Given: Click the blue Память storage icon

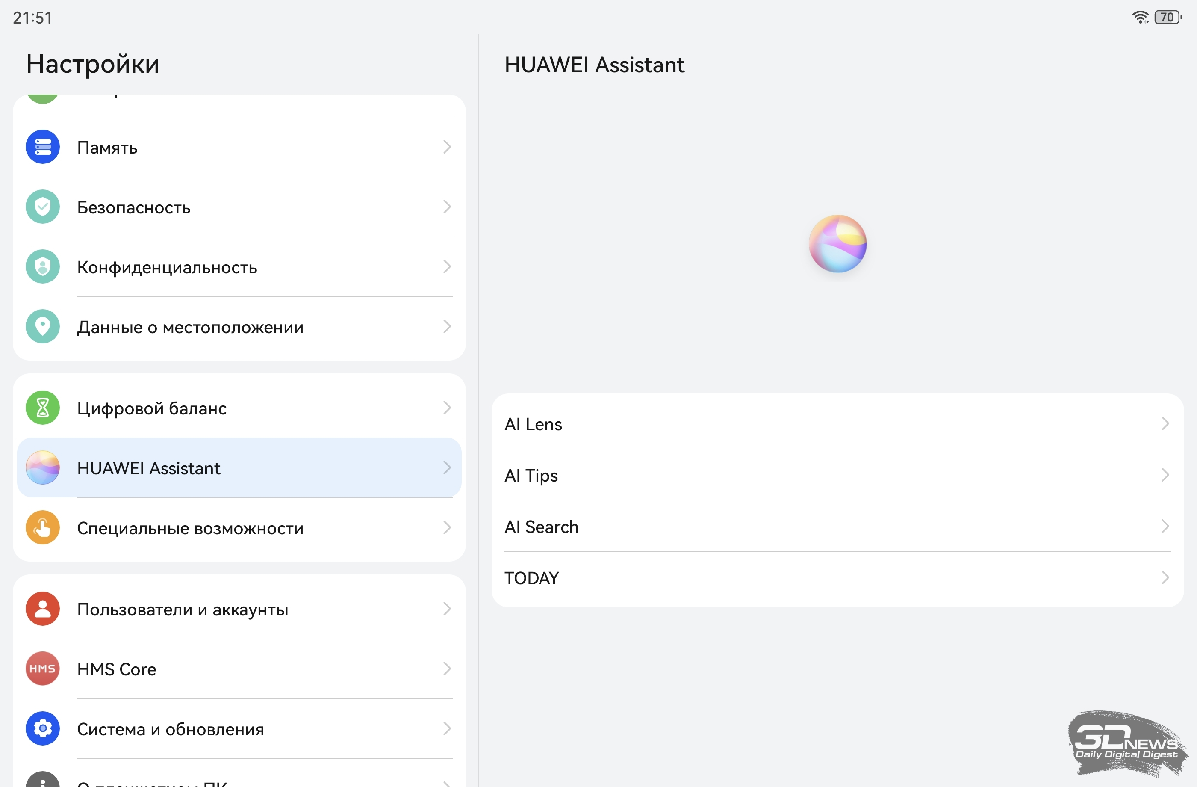Looking at the screenshot, I should click(43, 147).
